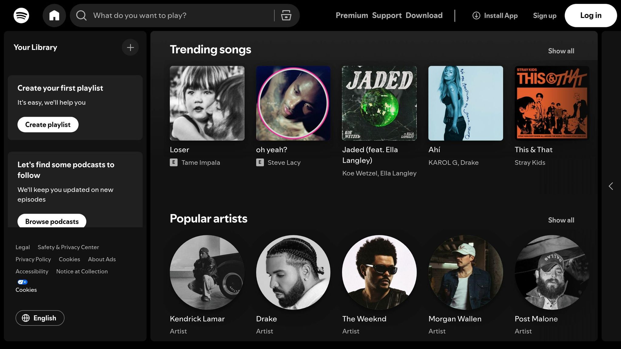Viewport: 621px width, 349px height.
Task: Click the Install App link
Action: point(495,15)
